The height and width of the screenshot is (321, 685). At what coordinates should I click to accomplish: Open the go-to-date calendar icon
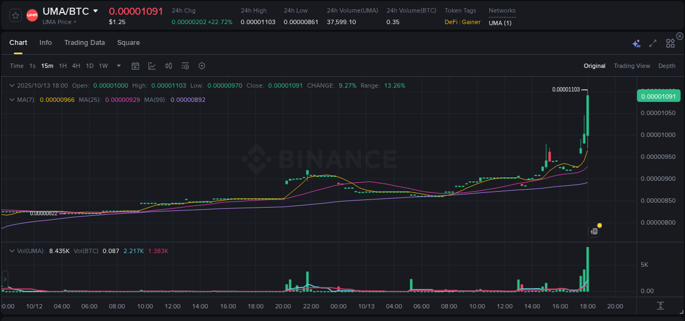135,66
